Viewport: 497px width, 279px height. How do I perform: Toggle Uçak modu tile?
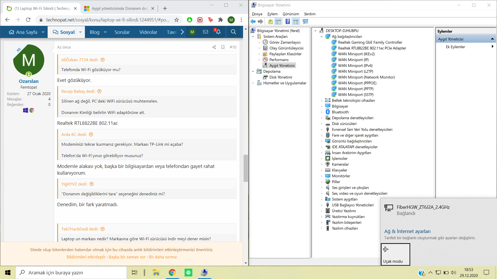coord(395,254)
